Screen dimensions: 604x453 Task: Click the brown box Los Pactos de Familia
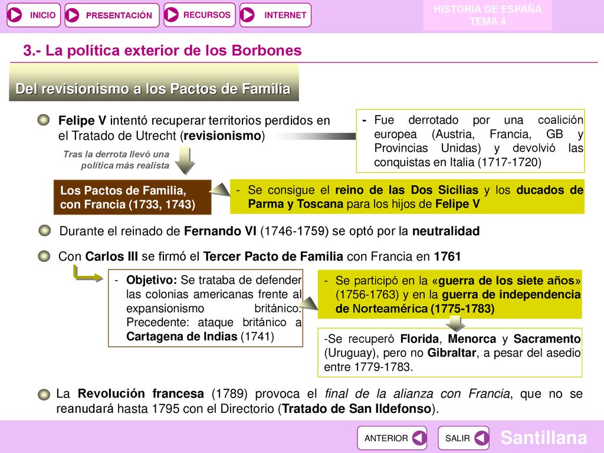pos(133,197)
